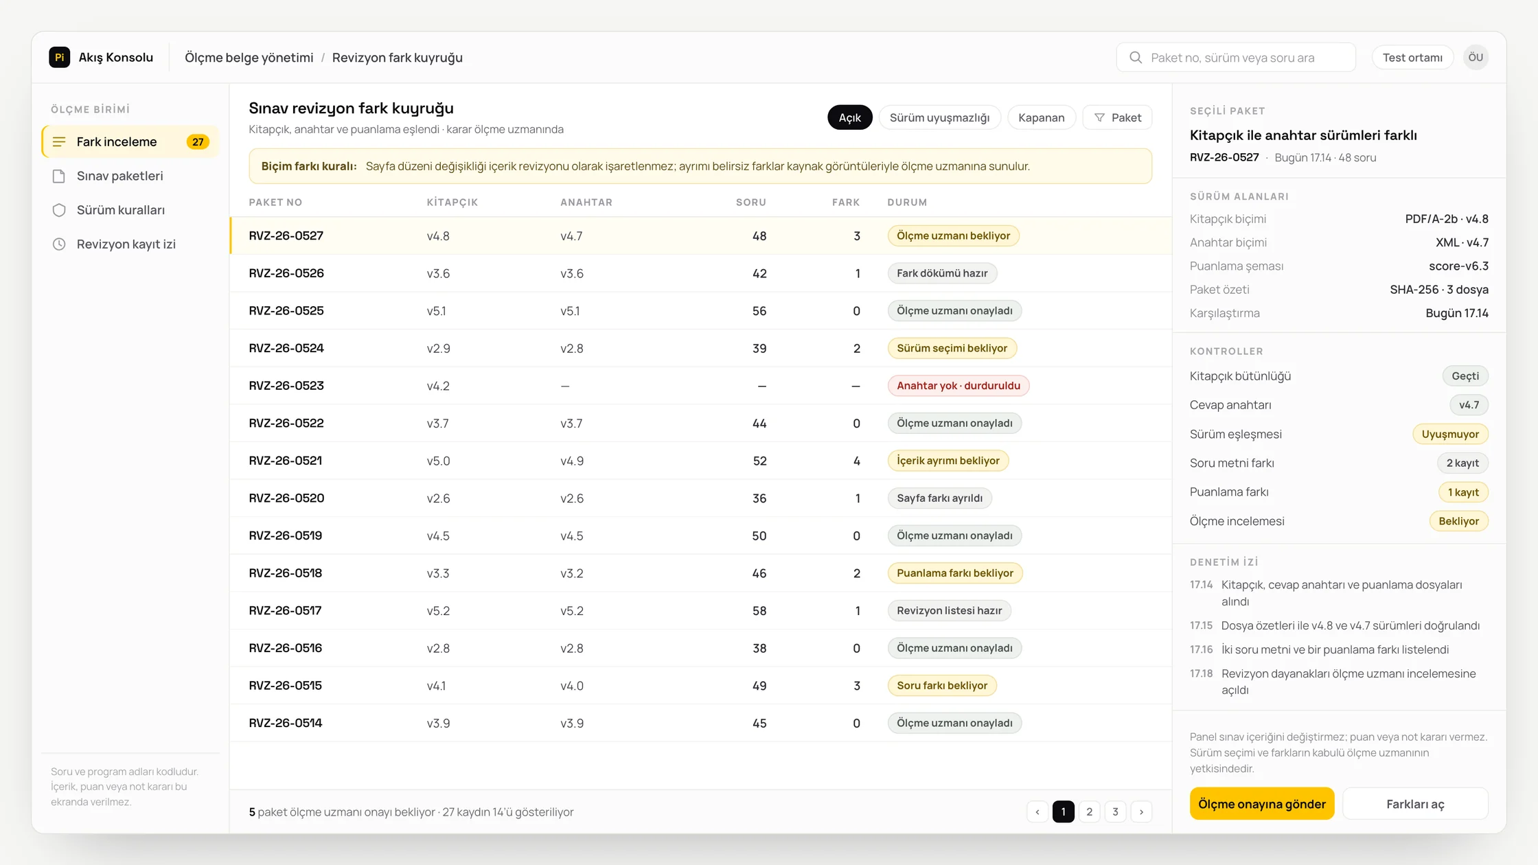This screenshot has height=865, width=1538.
Task: Click 'Revizyon listesi hazır' status pill
Action: [949, 611]
